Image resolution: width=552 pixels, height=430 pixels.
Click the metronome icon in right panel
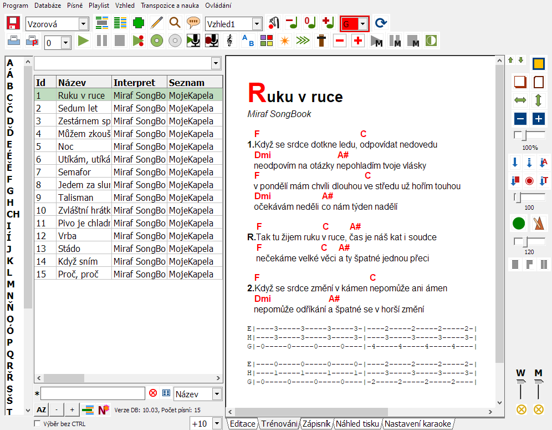coord(539,223)
